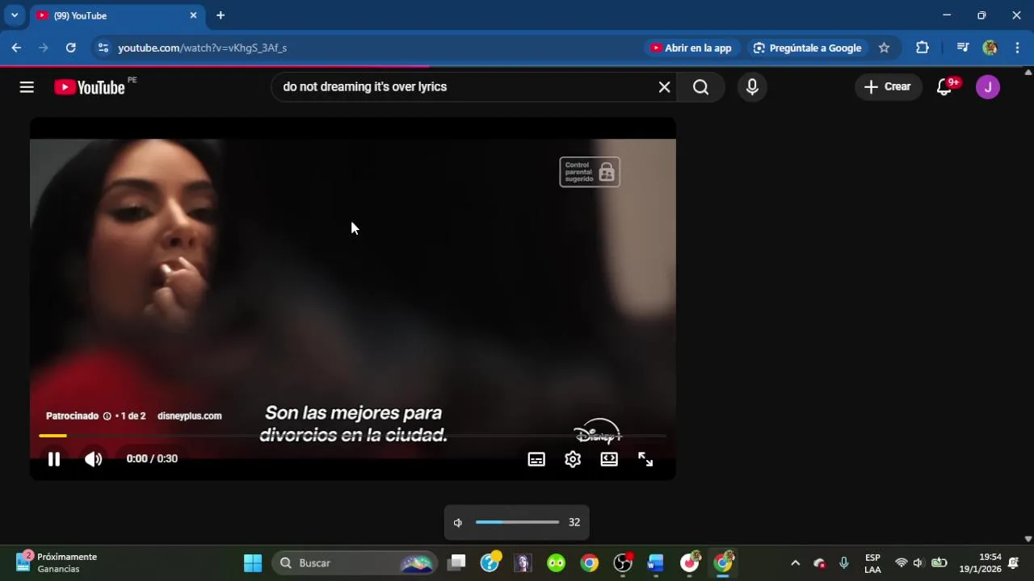1034x581 pixels.
Task: Open YouTube notifications bell
Action: [944, 87]
